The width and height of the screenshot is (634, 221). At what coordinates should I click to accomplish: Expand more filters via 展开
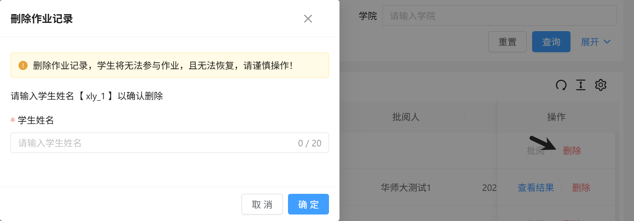click(596, 42)
